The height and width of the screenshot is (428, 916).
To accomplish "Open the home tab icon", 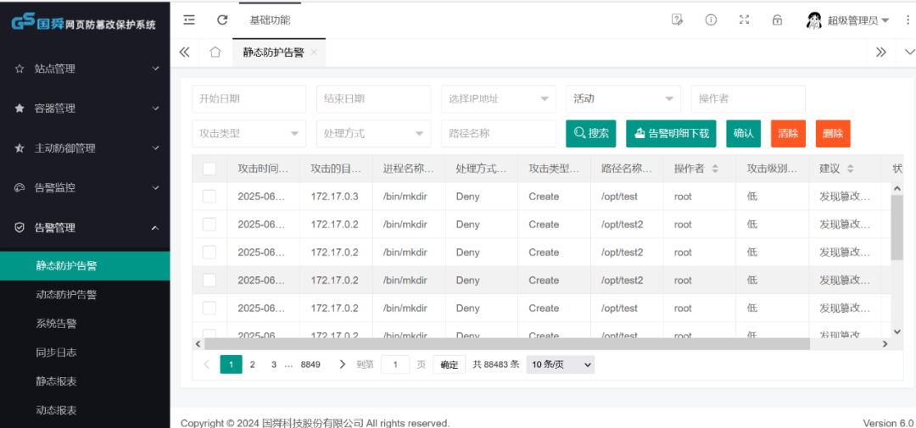I will coord(215,53).
